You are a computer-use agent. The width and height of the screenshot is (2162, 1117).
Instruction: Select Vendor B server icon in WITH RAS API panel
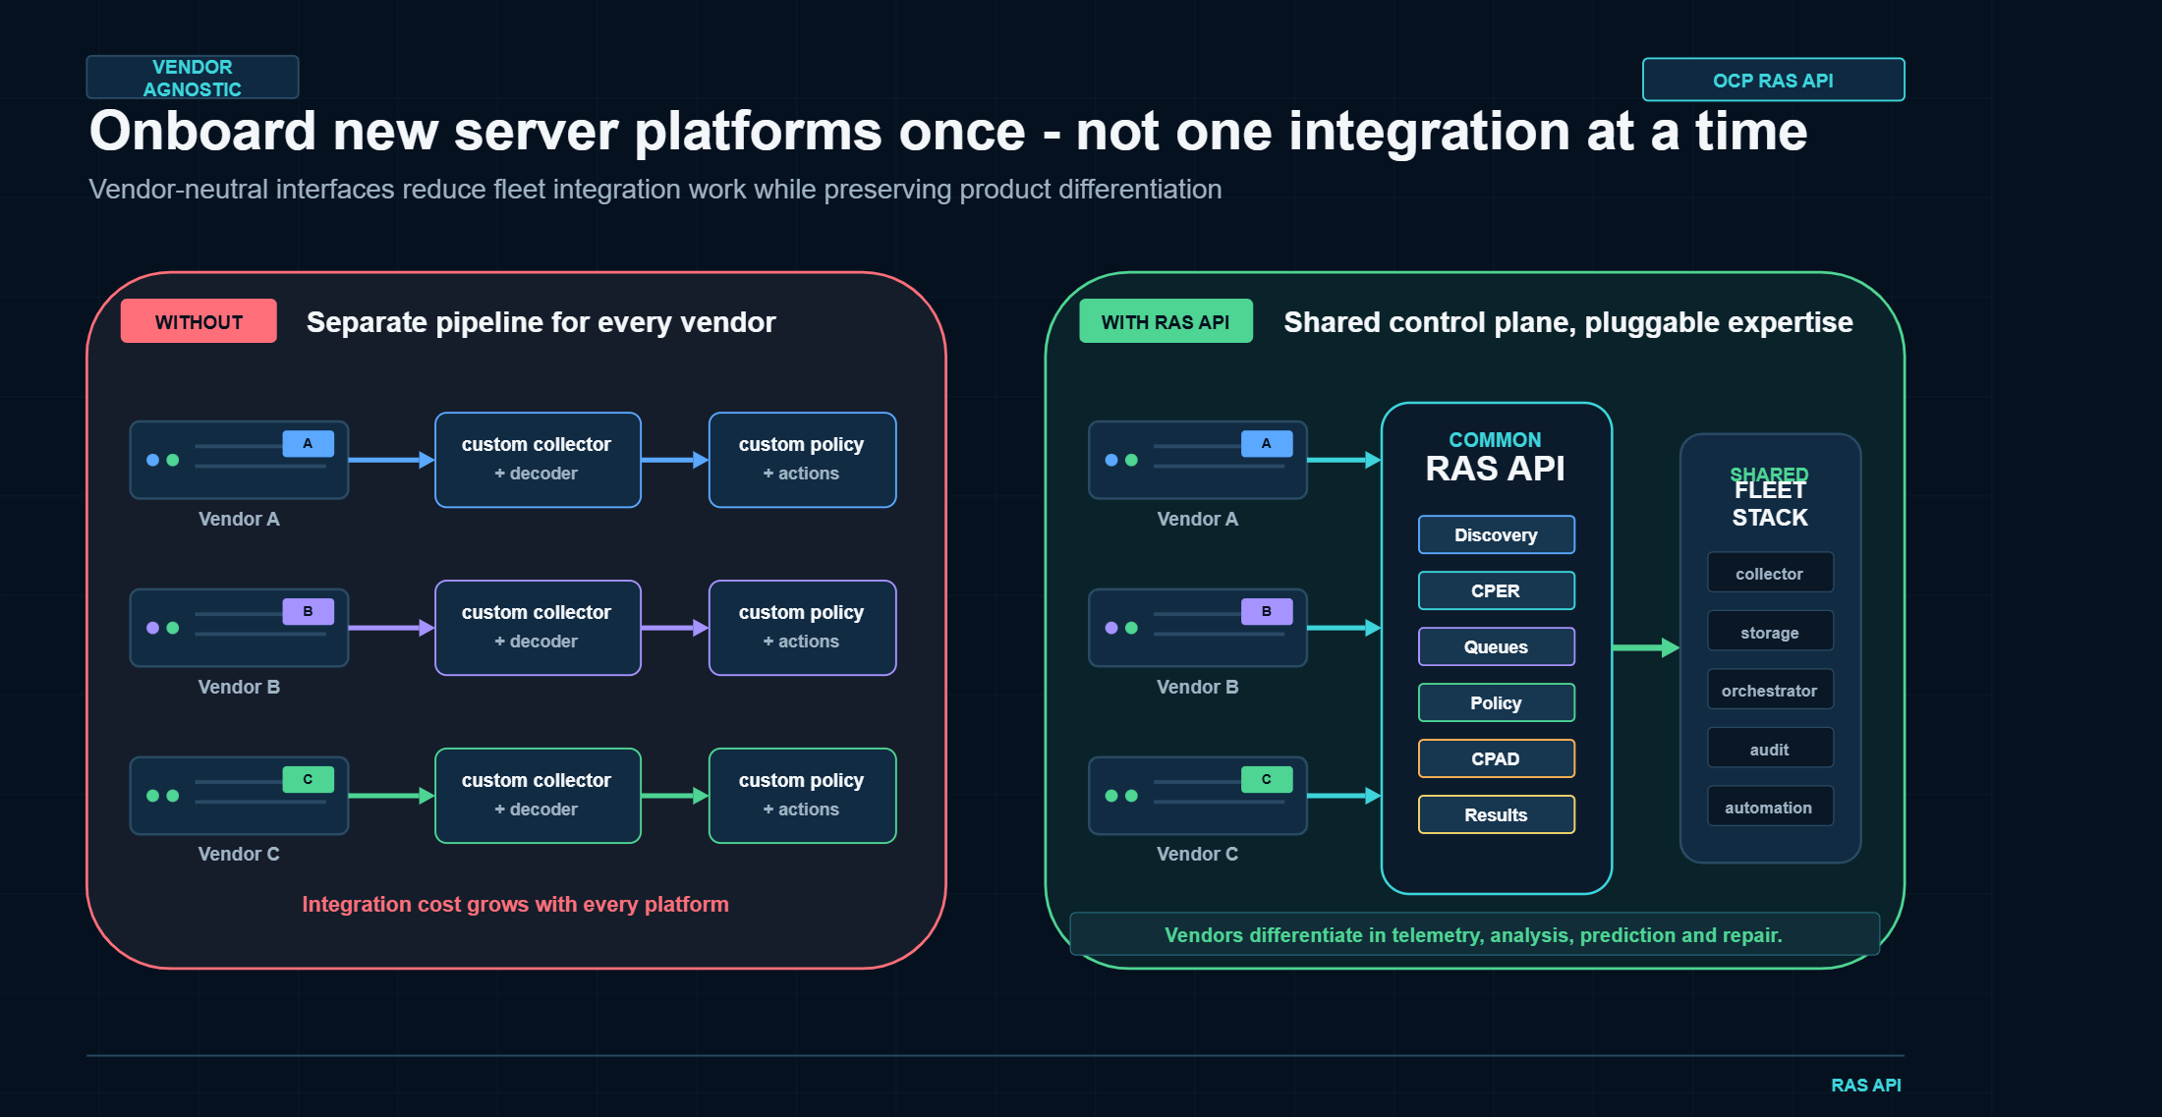1198,628
